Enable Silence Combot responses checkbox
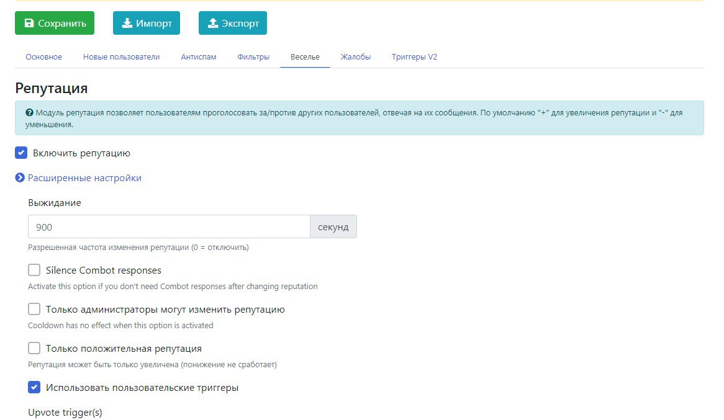The height and width of the screenshot is (420, 724). pyautogui.click(x=34, y=269)
